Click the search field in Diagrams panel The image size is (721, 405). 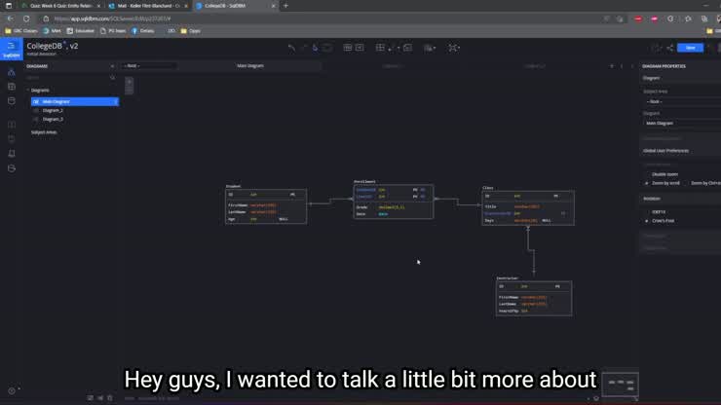[x=68, y=78]
